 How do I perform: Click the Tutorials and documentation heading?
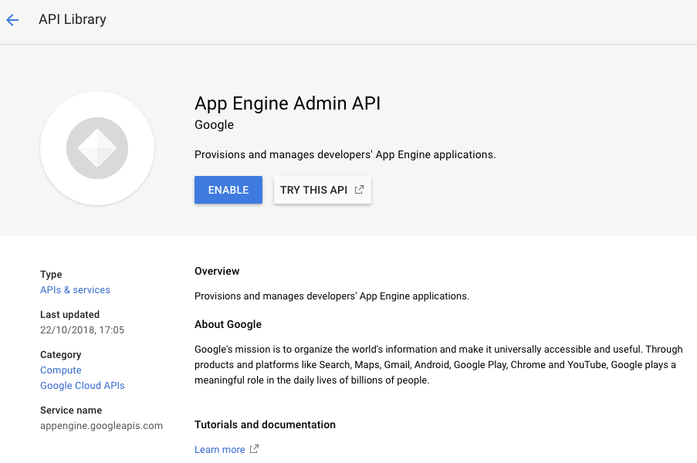[265, 424]
